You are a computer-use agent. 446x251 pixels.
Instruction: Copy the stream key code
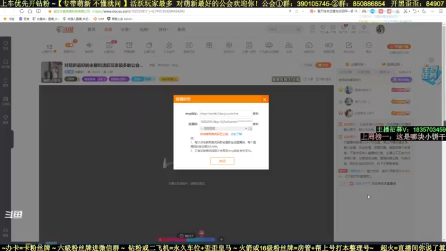point(255,124)
